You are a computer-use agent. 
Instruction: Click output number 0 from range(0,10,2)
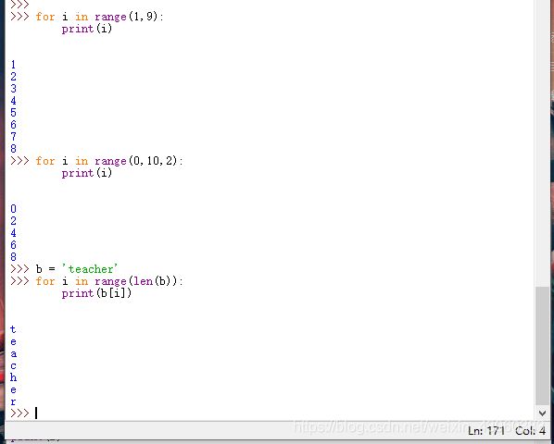click(13, 209)
